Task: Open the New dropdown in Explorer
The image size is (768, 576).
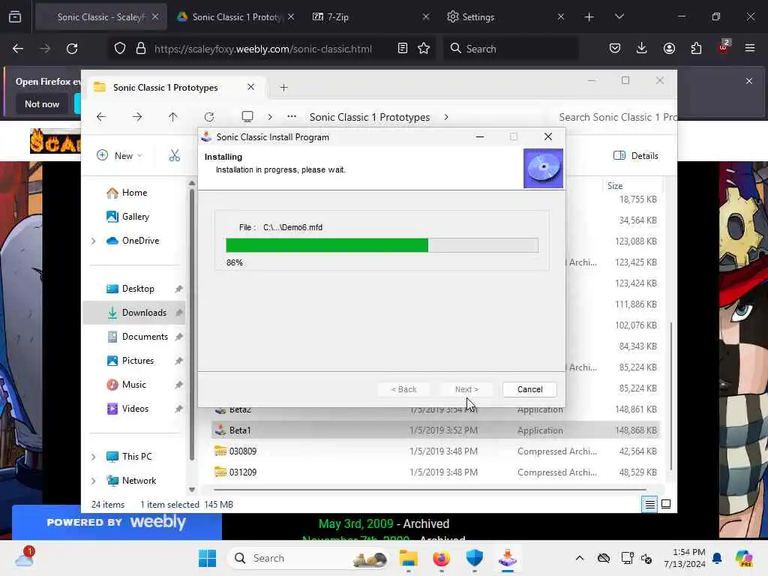Action: [x=119, y=156]
